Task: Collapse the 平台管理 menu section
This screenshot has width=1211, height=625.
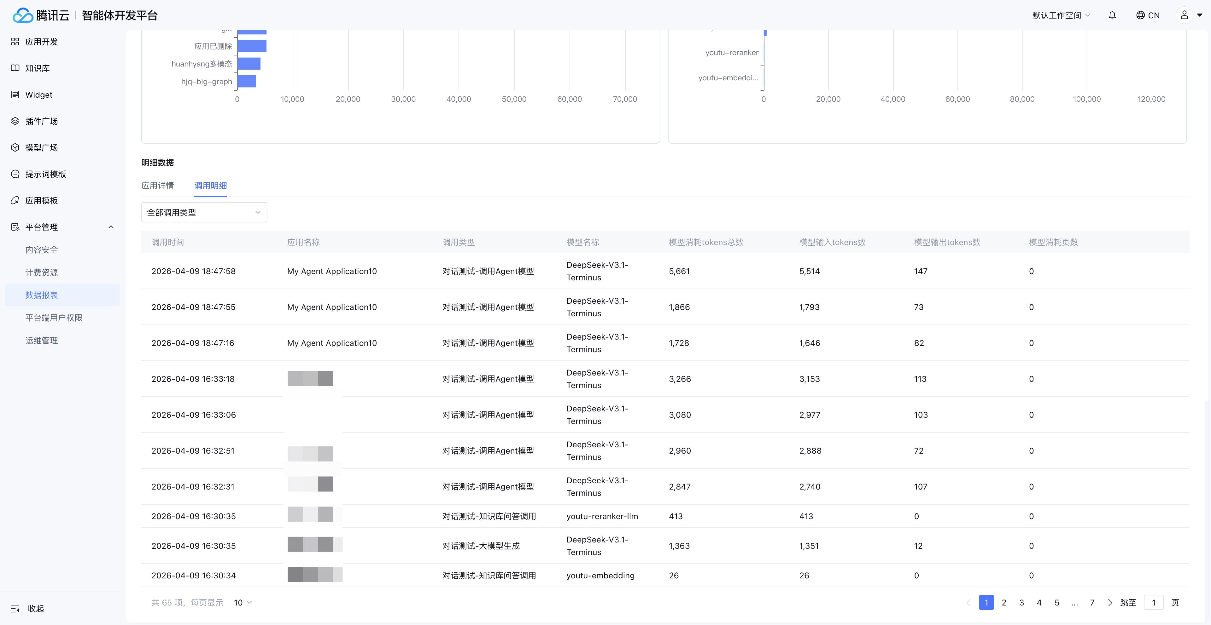Action: pos(111,227)
